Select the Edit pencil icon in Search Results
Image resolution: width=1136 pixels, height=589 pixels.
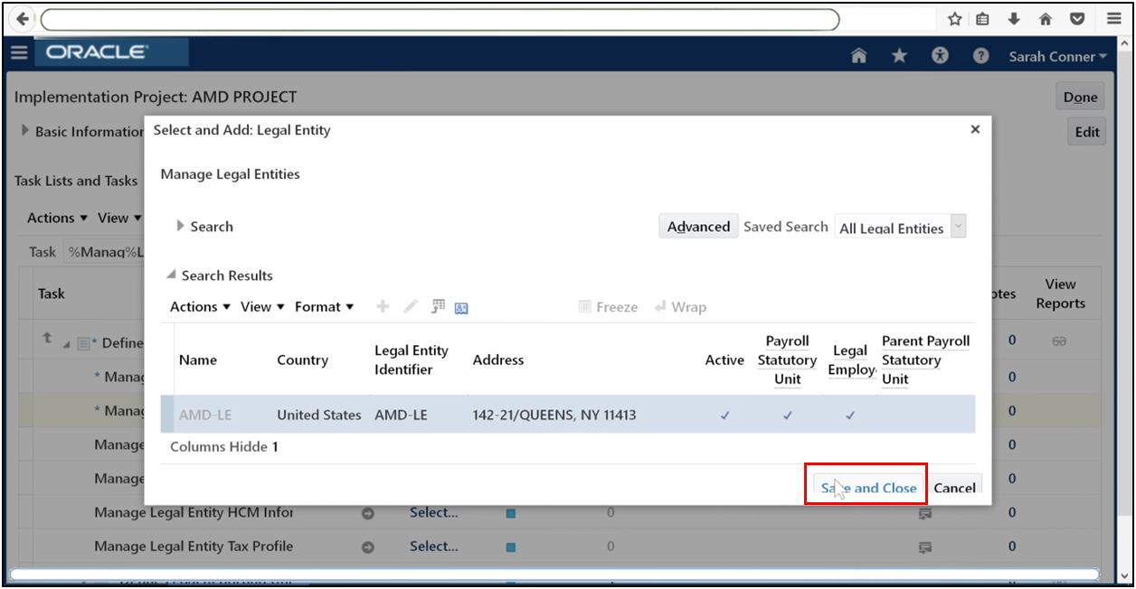pos(411,306)
